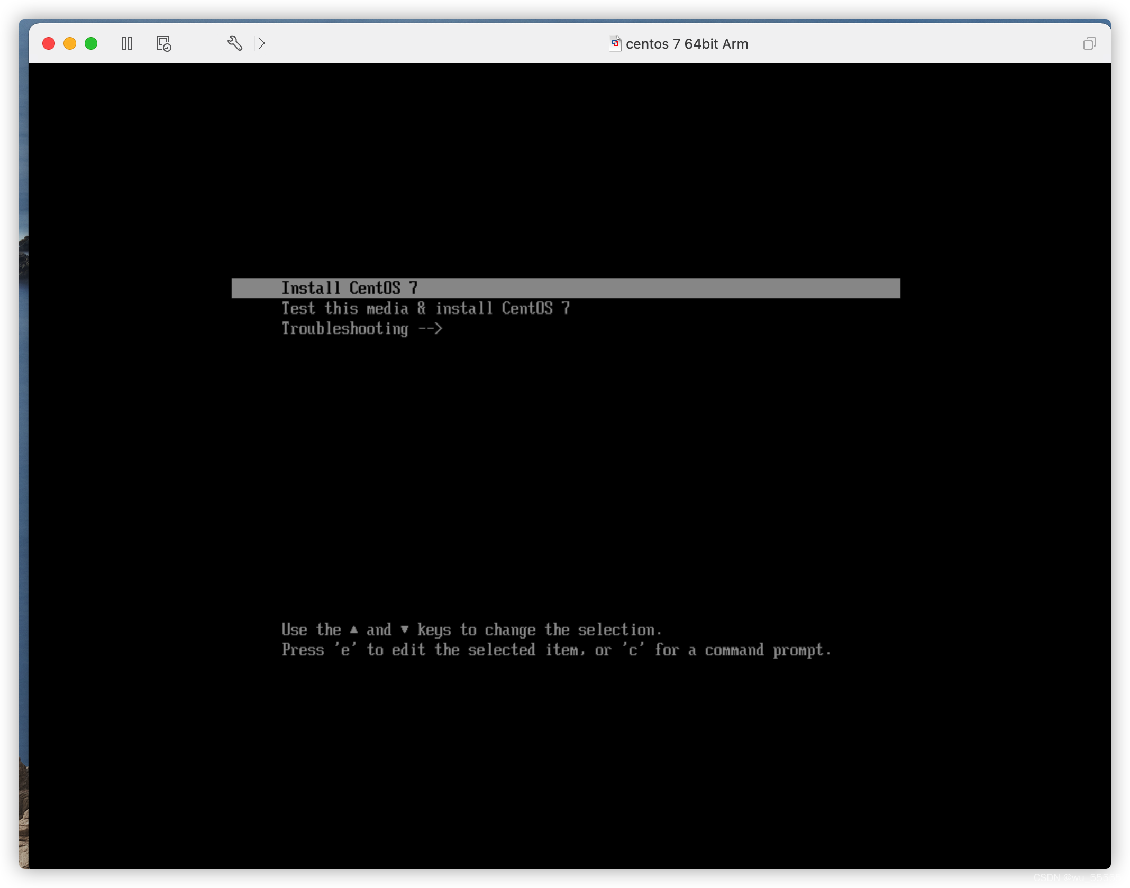This screenshot has height=888, width=1130.
Task: Take a snapshot of the VM
Action: point(163,43)
